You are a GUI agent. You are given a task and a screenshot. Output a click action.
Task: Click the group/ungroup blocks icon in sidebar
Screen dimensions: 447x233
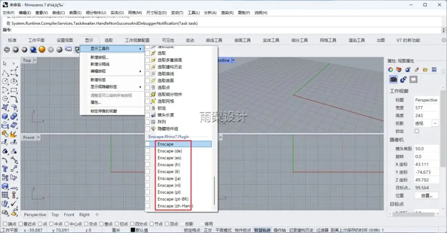tap(5, 178)
